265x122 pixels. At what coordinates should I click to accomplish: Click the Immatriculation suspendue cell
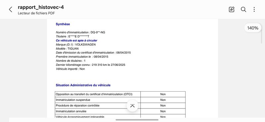(98, 100)
